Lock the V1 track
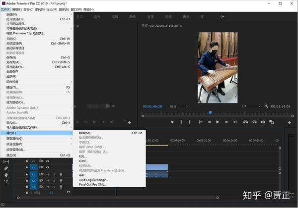The height and width of the screenshot is (208, 298). tap(27, 167)
